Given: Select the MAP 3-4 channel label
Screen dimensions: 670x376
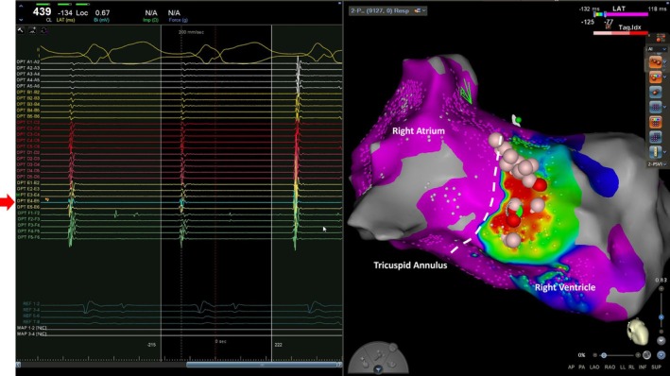Looking at the screenshot, I should click(x=31, y=333).
